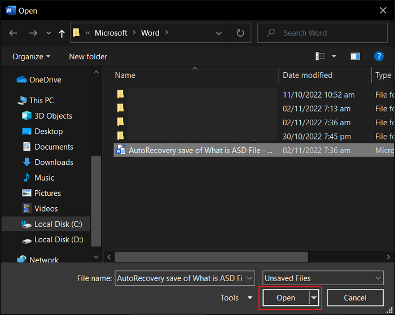Image resolution: width=395 pixels, height=315 pixels.
Task: Click date 02/11/2022 7:36 am of AutoRecovery row
Action: pos(317,150)
